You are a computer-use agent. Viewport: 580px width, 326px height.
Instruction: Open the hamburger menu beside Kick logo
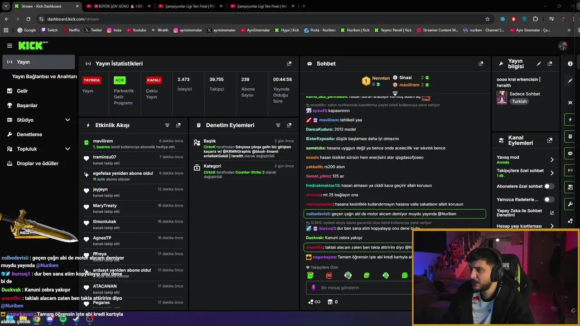(x=10, y=46)
